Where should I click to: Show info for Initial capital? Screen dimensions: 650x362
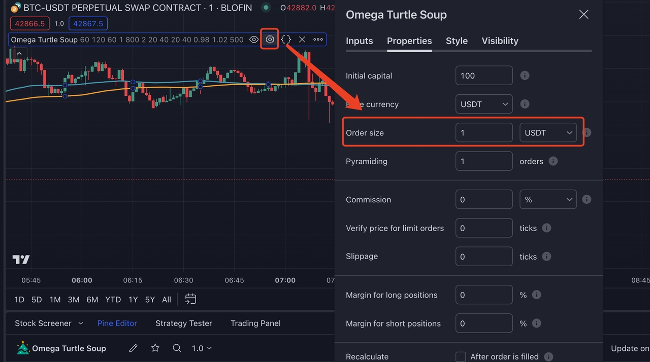click(525, 76)
